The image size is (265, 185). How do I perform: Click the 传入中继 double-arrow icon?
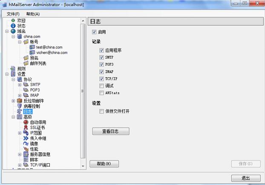click(26, 138)
